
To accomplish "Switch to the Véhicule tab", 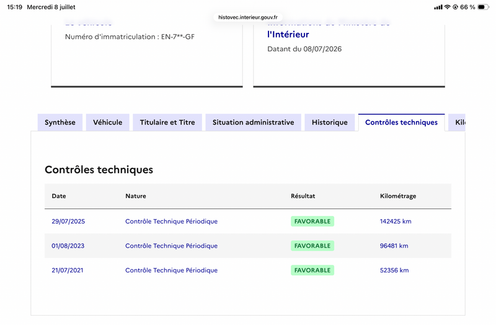I will (107, 122).
